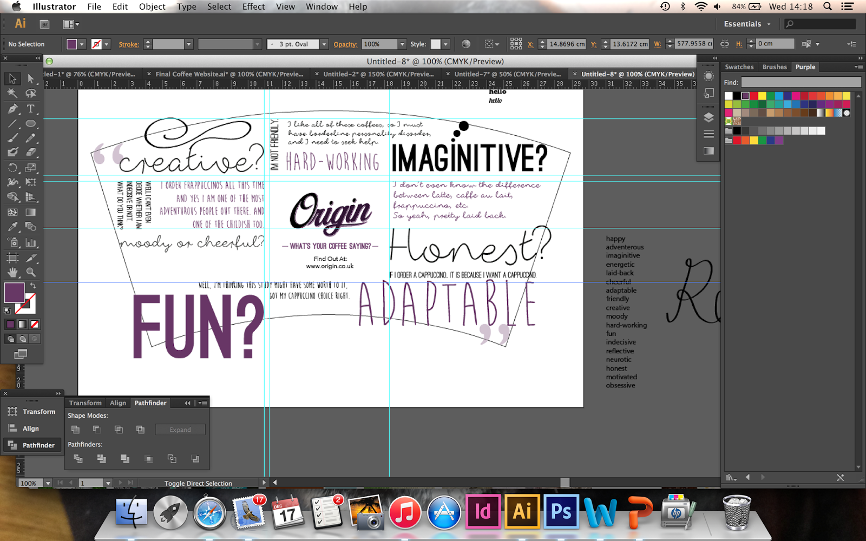This screenshot has width=866, height=541.
Task: Open the fill color dropdown in control bar
Action: 82,44
